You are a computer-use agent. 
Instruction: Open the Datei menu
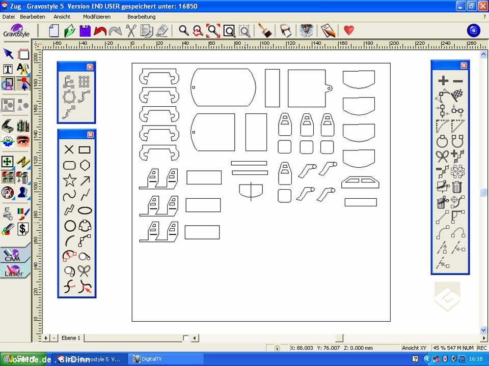click(x=9, y=17)
